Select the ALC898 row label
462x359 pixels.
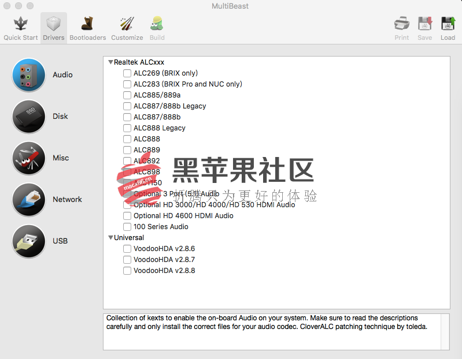147,172
